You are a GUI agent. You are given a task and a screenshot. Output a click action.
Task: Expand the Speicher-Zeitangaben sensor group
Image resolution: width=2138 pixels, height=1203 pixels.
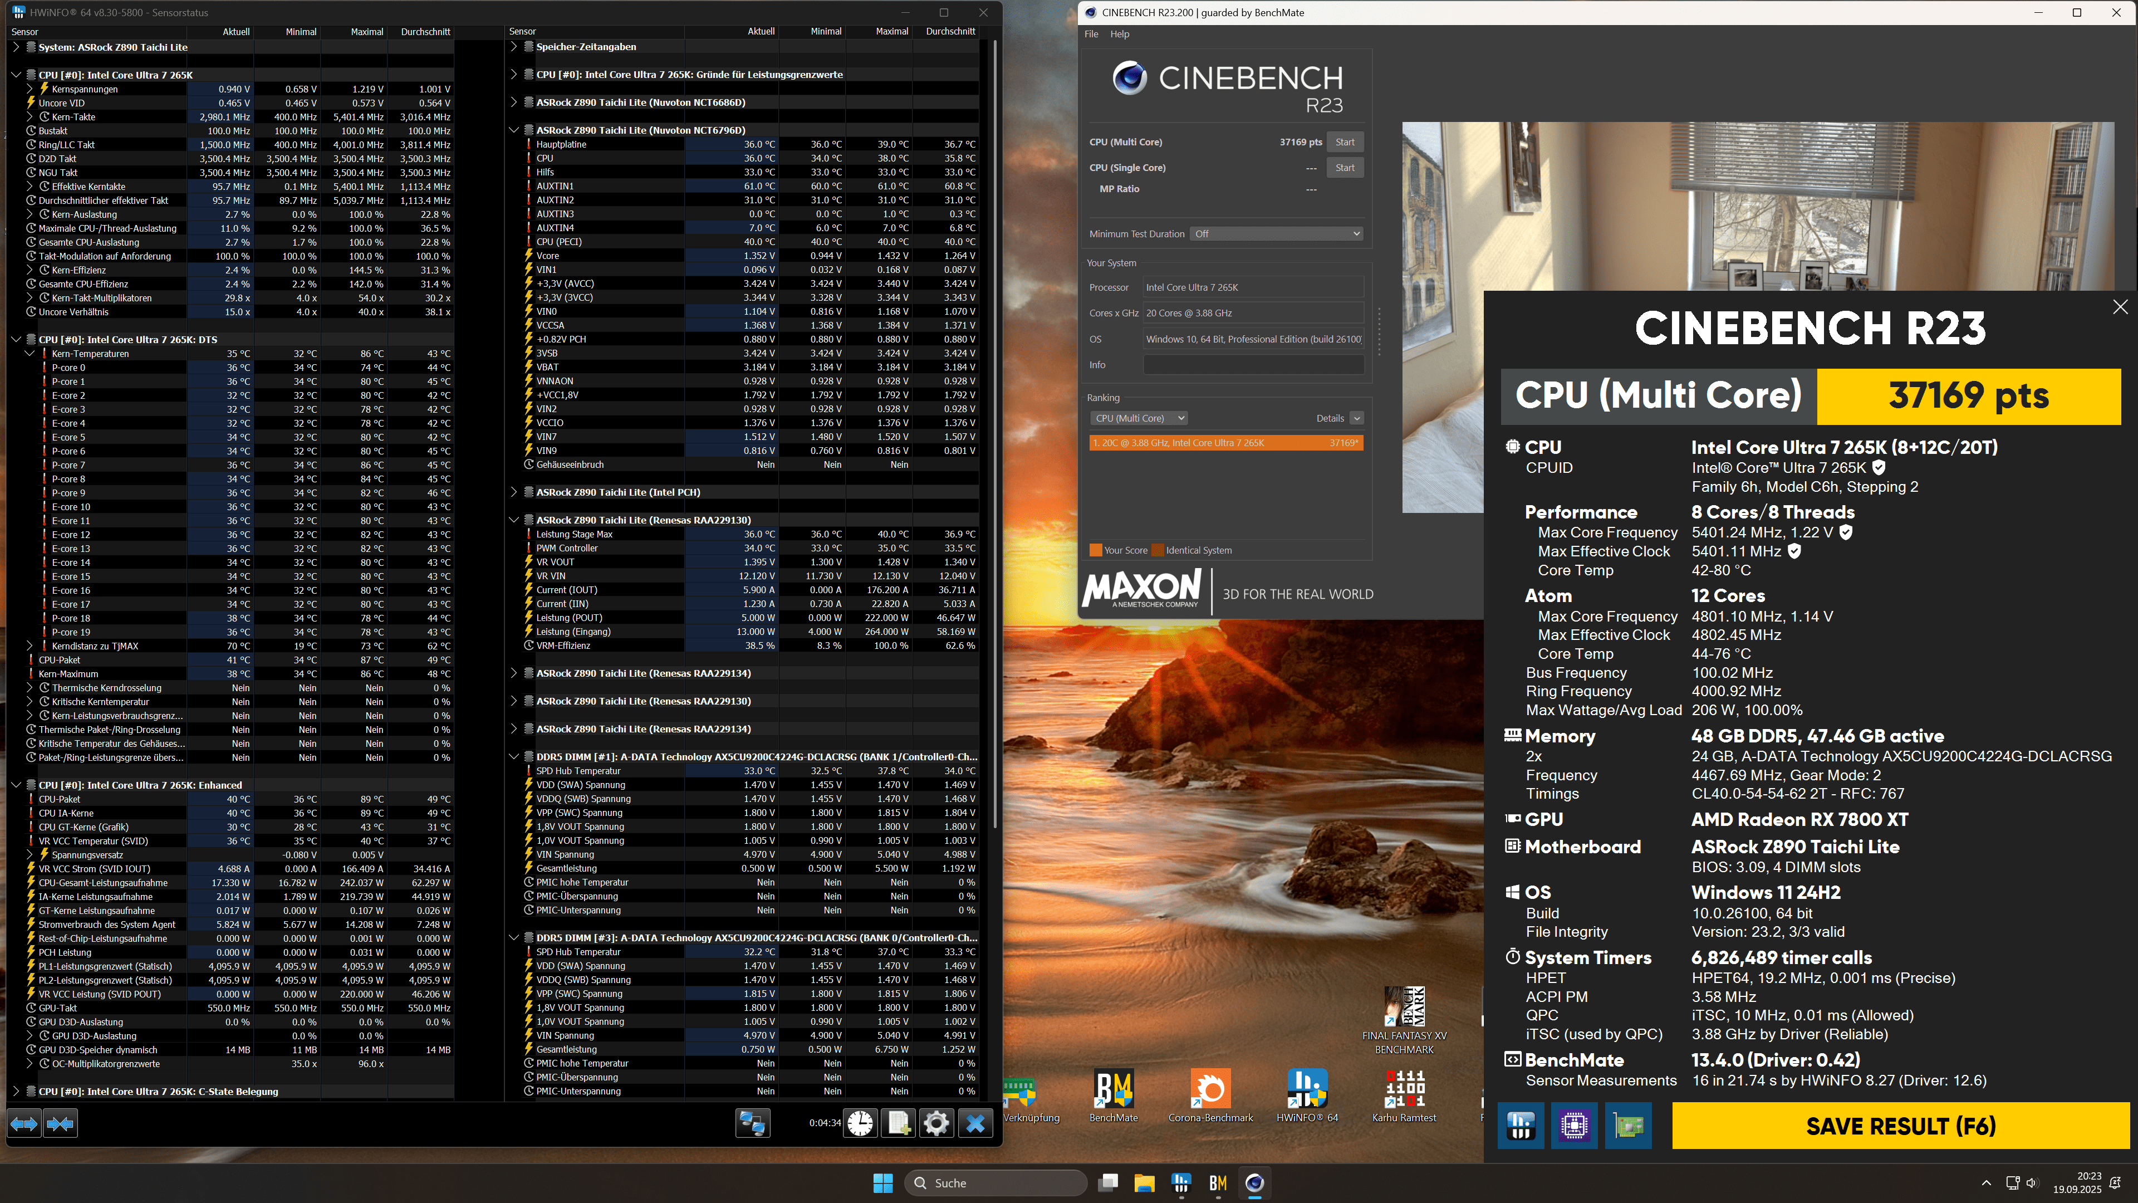click(514, 46)
